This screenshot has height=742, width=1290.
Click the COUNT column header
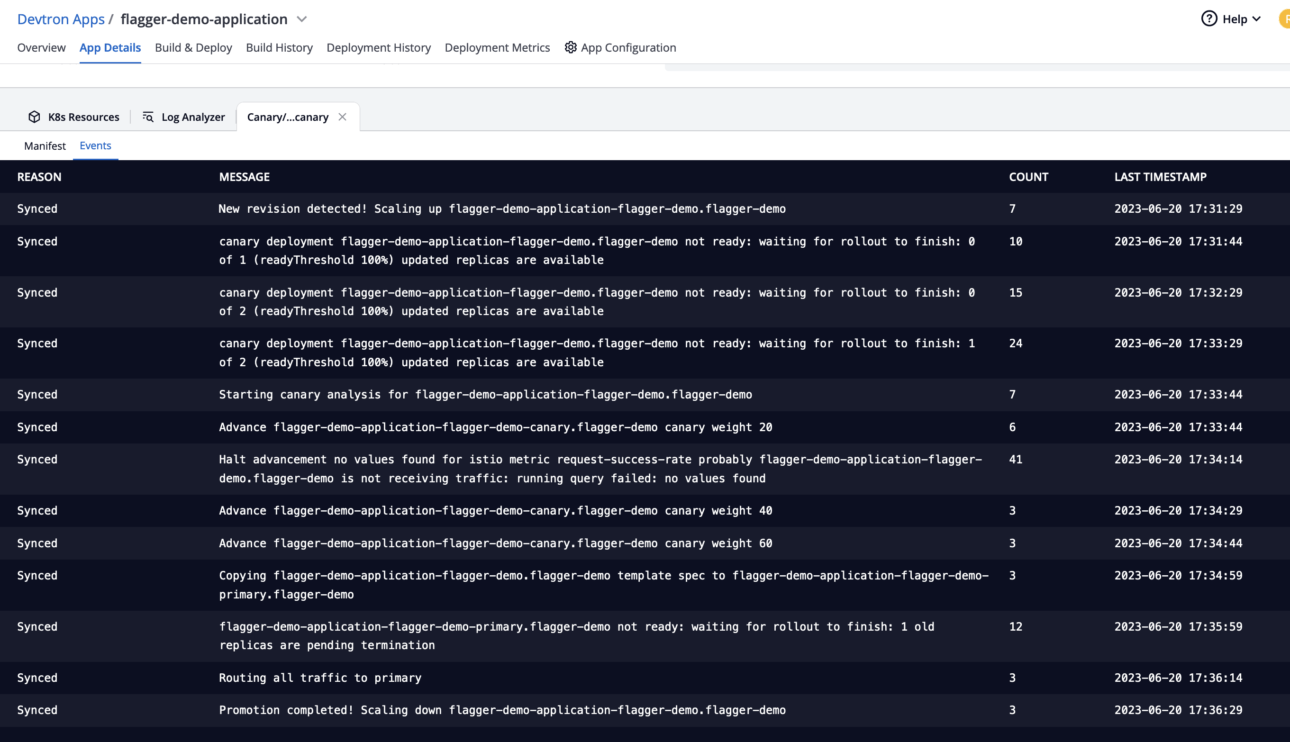(1028, 177)
